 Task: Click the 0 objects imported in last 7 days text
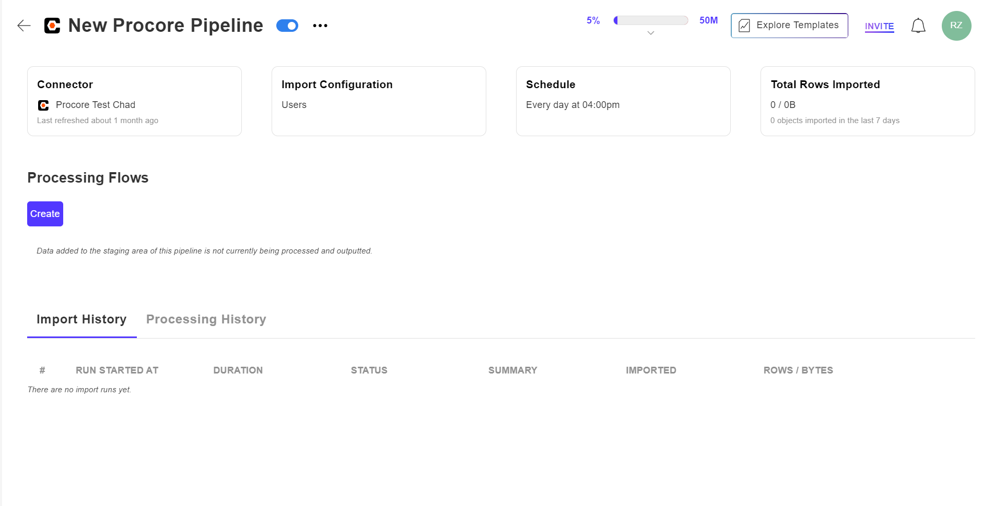pyautogui.click(x=835, y=121)
